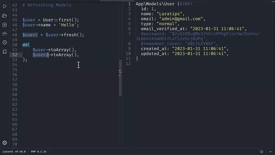Screen dimensions: 275x155
Task: Click the '#2067' object id in output
Action: (x=186, y=4)
